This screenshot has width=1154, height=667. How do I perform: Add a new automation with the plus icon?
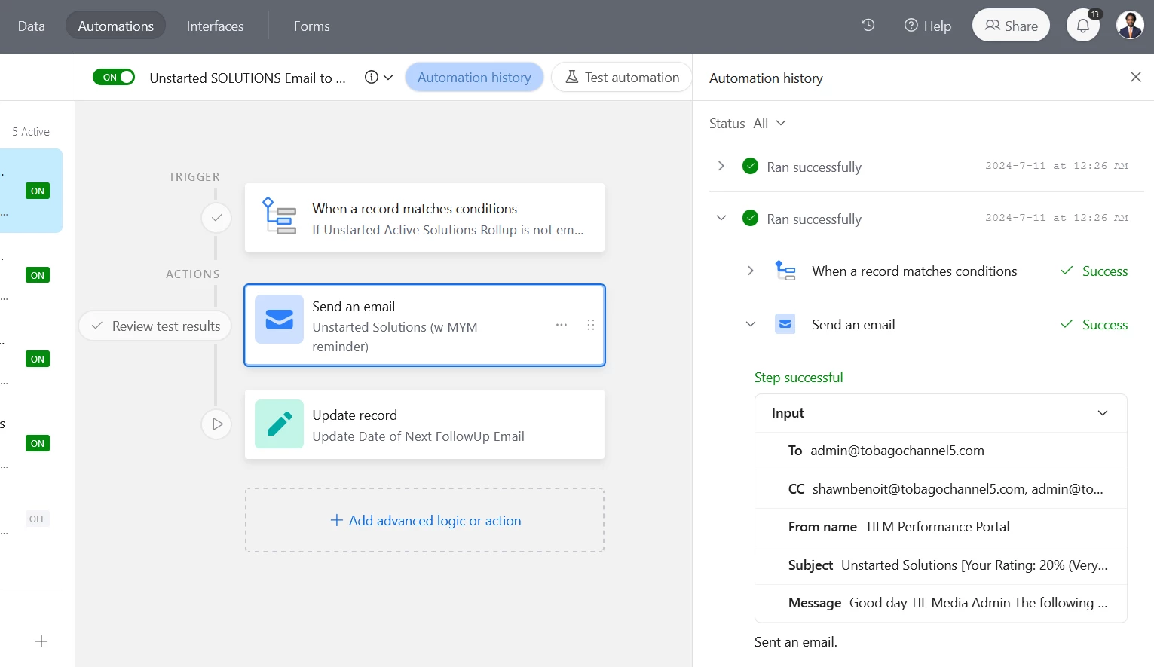tap(41, 641)
